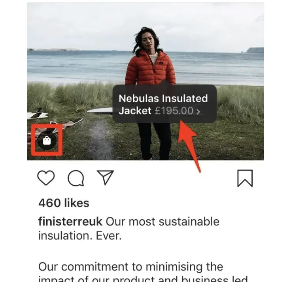
Task: Click "Our commitment to minimising the" line
Action: 130,267
